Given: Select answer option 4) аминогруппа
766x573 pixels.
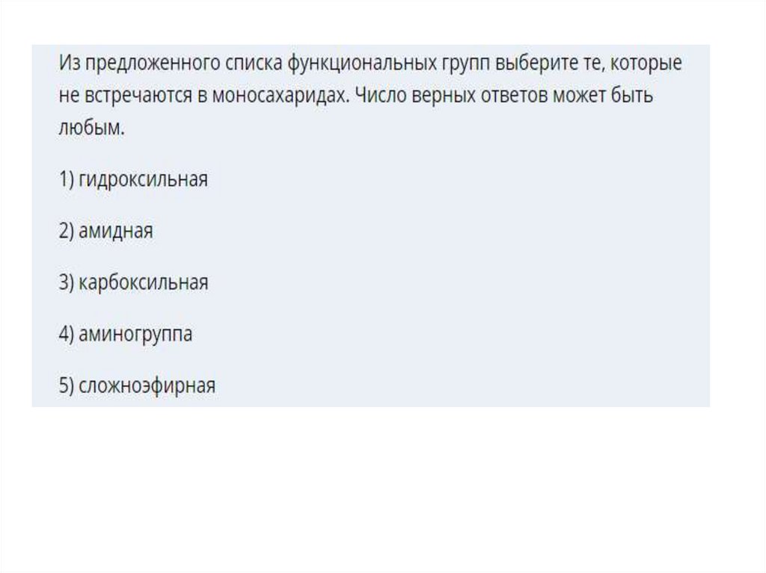Looking at the screenshot, I should pos(126,335).
